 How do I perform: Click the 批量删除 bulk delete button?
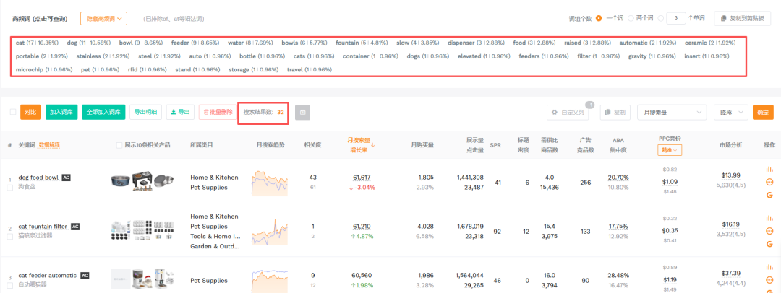(x=218, y=112)
